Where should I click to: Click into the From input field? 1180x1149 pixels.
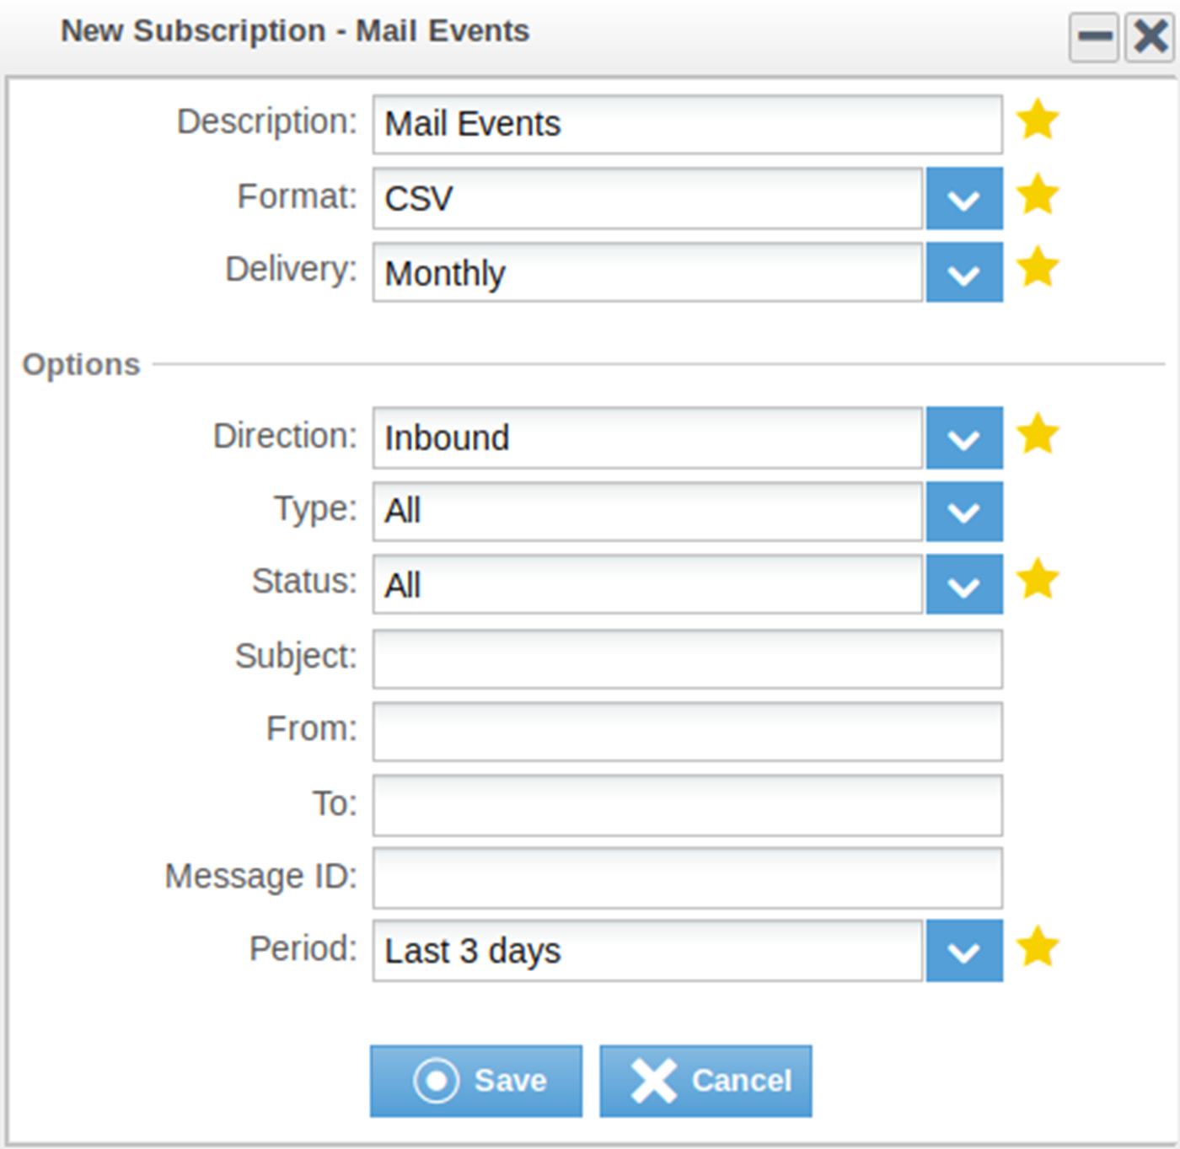coord(687,732)
